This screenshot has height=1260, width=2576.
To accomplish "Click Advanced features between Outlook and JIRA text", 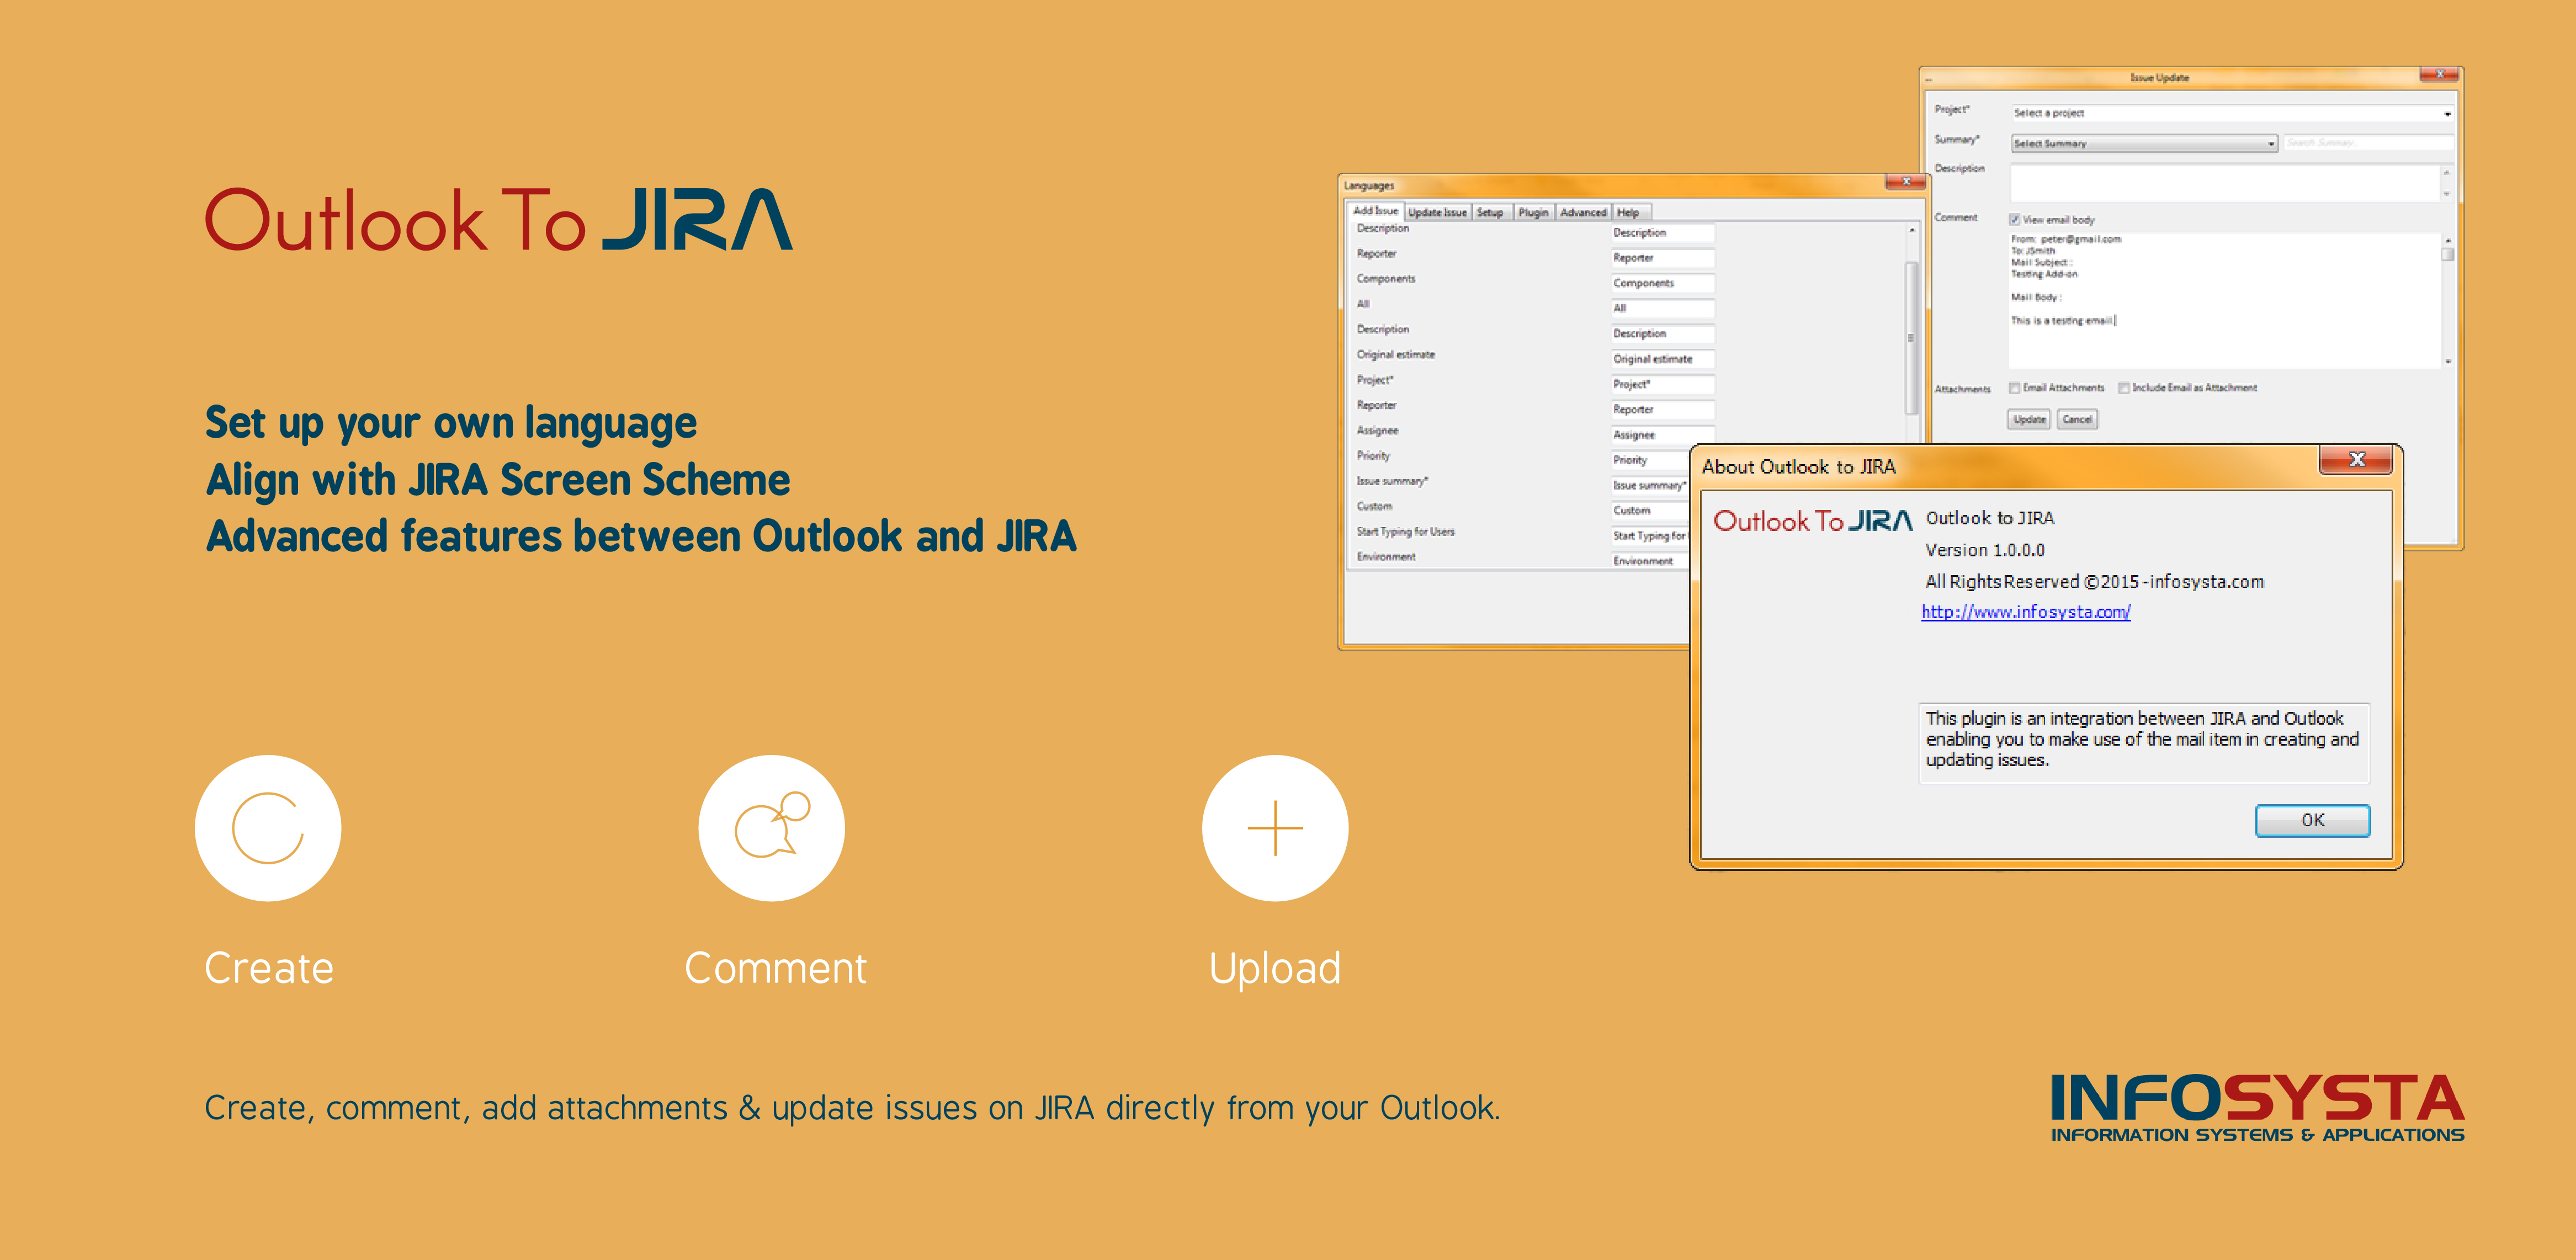I will point(641,536).
